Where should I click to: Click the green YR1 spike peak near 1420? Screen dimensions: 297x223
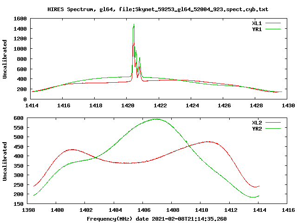(x=134, y=25)
